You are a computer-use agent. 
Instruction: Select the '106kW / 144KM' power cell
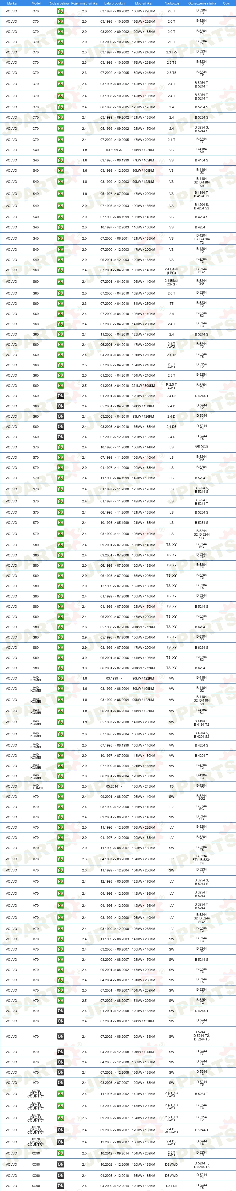143,447
